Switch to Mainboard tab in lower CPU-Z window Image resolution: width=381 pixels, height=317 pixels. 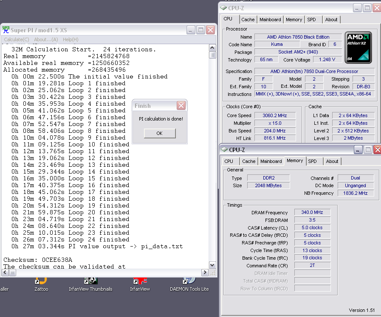[271, 161]
